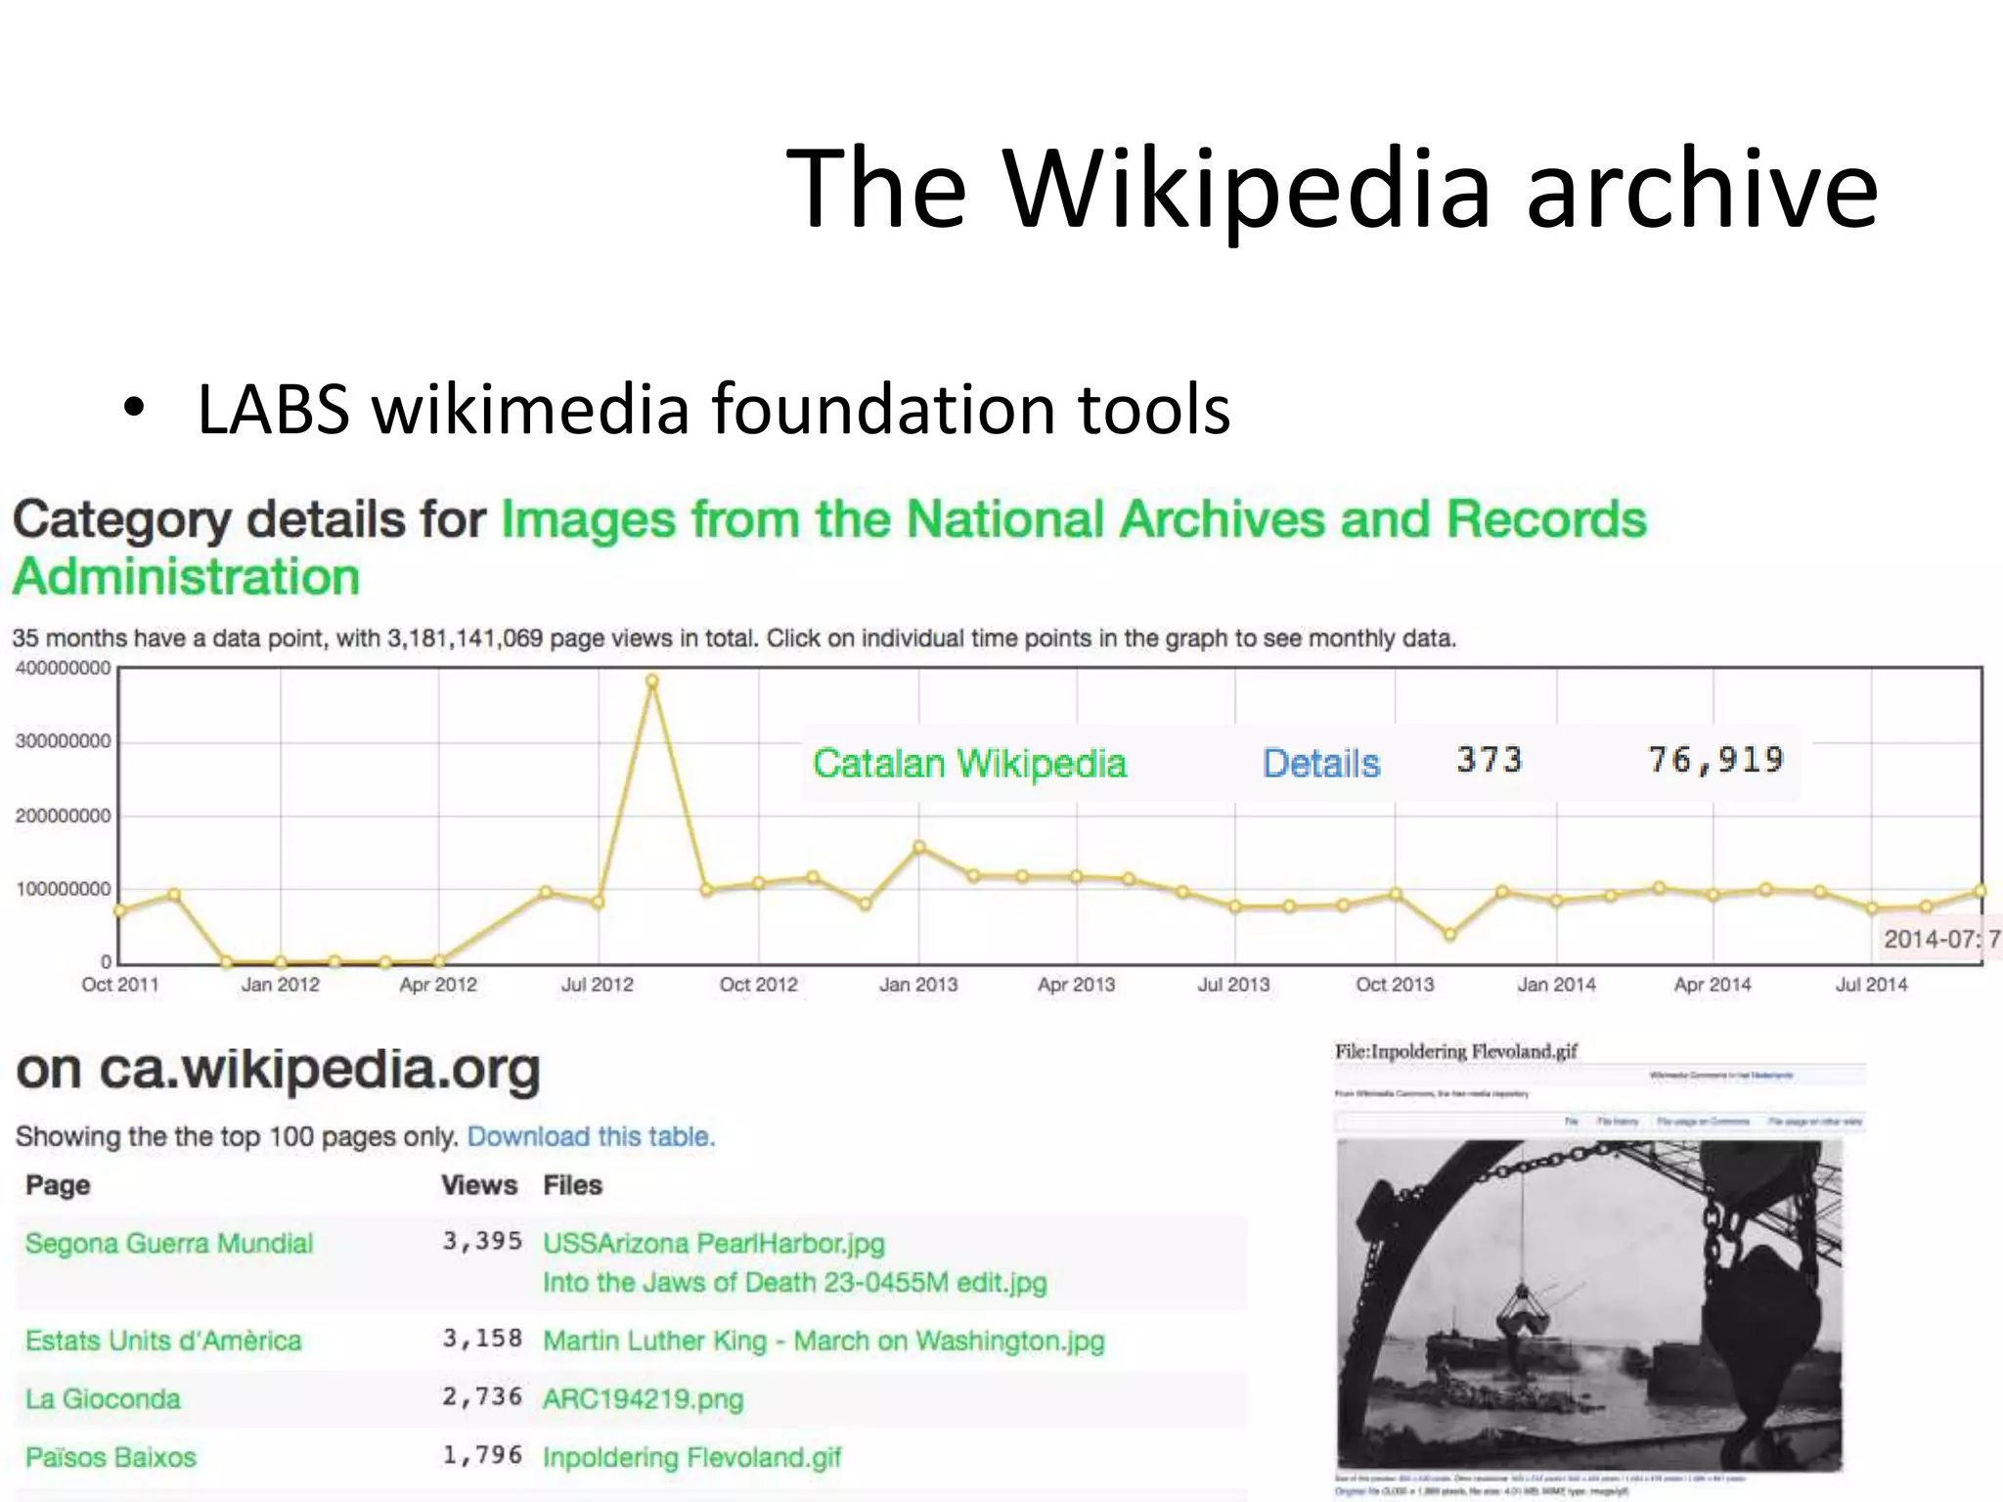Select the 373 value in Catalan Wikipedia row
Image resolution: width=2003 pixels, height=1502 pixels.
click(1490, 760)
